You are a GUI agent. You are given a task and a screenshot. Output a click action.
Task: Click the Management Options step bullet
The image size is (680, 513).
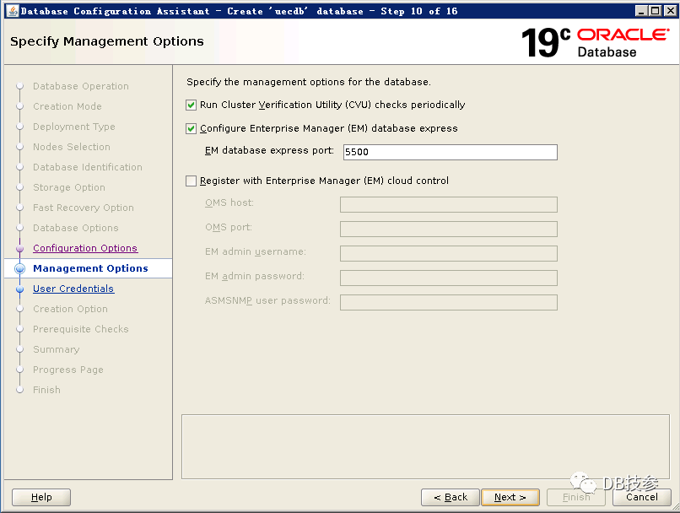point(20,268)
